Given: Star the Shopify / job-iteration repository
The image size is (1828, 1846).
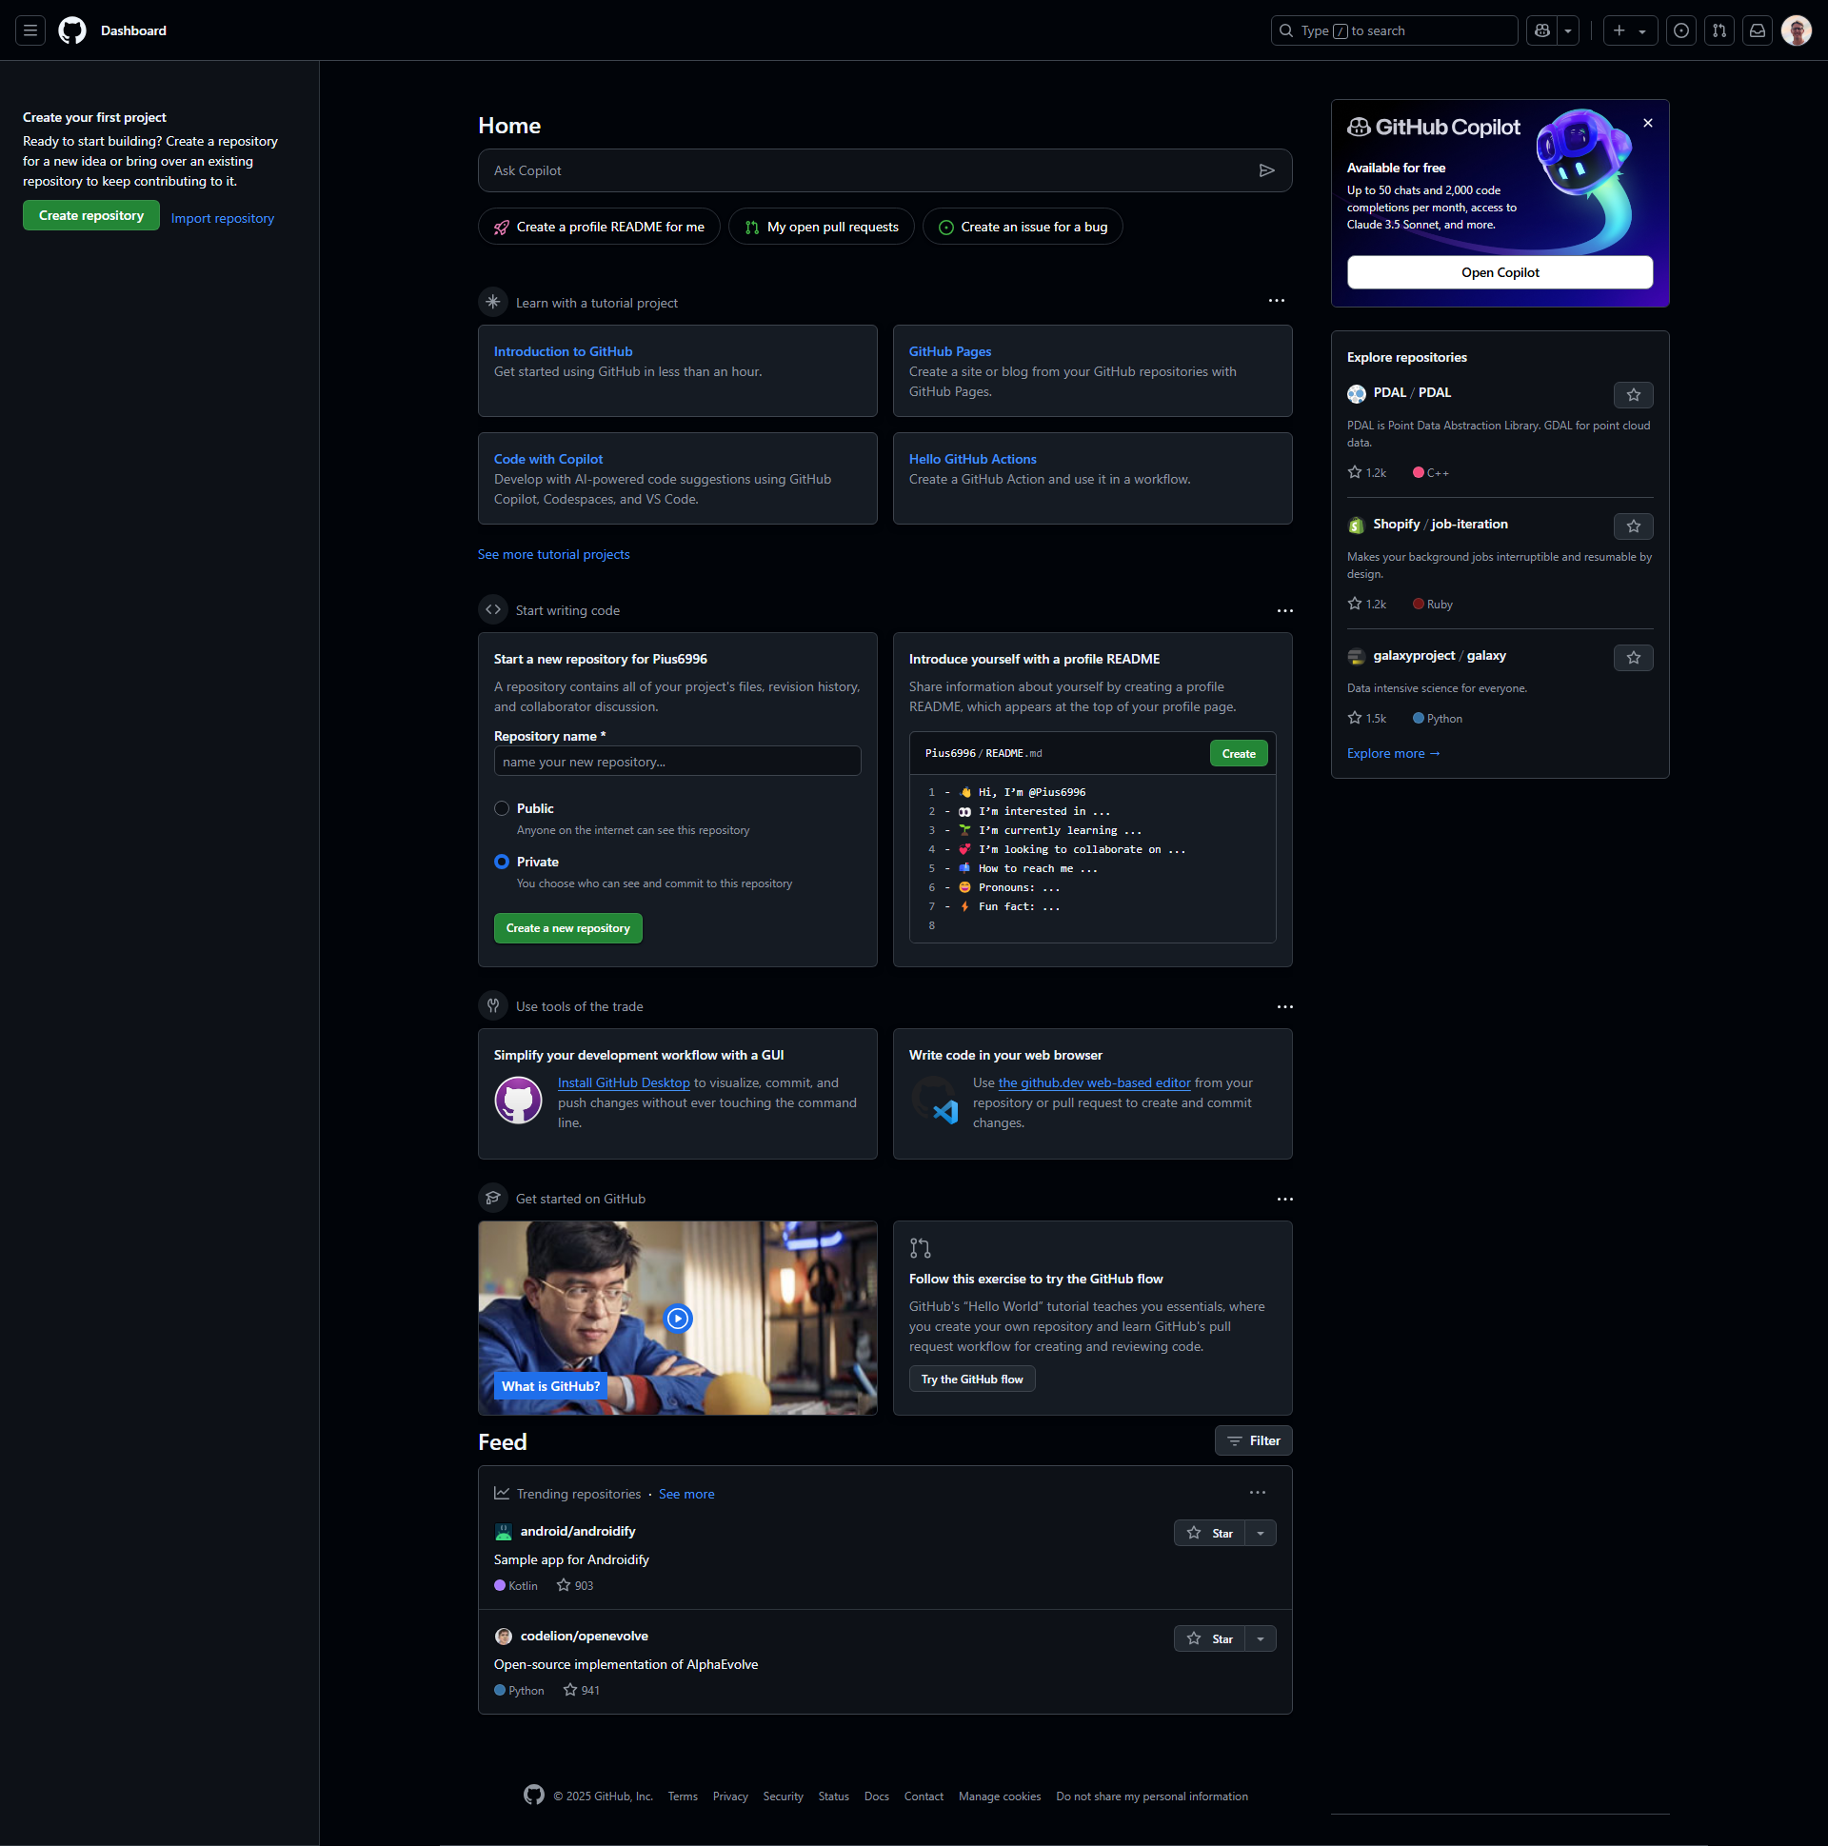Looking at the screenshot, I should [x=1634, y=526].
